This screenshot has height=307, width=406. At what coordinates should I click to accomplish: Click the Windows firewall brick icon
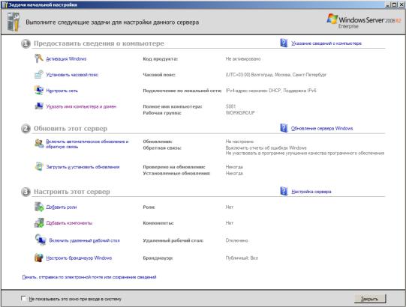click(x=39, y=258)
